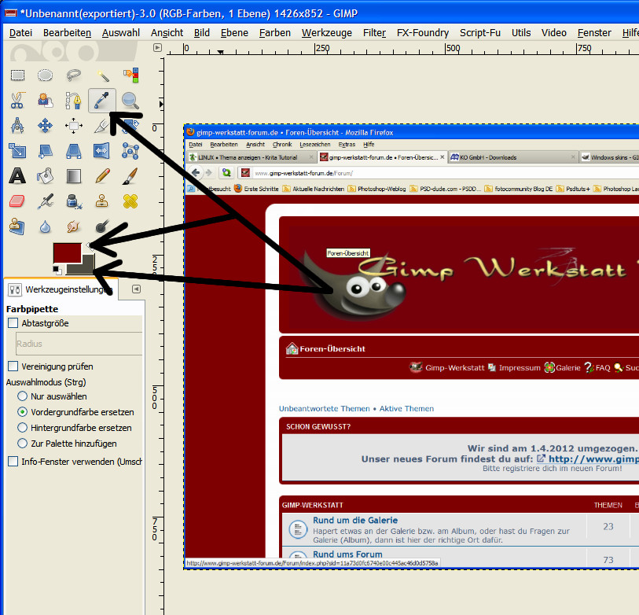639x615 pixels.
Task: Select the Fuzzy Select magic wand tool
Action: pyautogui.click(x=102, y=75)
